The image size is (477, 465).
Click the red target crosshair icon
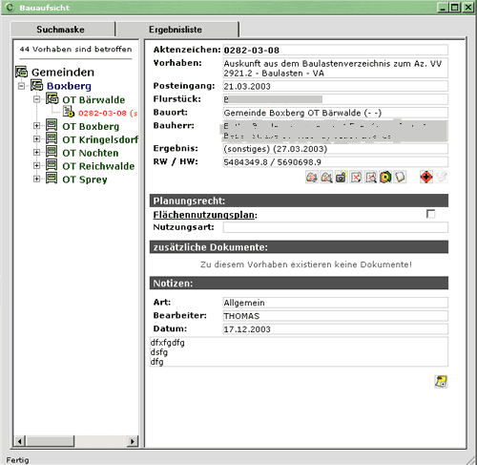coord(426,177)
